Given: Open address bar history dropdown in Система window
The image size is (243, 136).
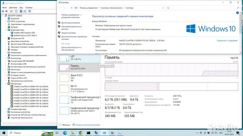Looking at the screenshot, I should (x=163, y=8).
